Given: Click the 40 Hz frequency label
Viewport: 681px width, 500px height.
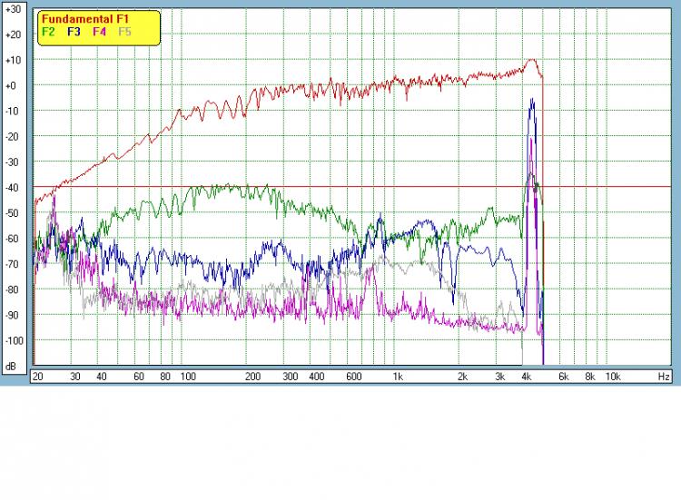Looking at the screenshot, I should 102,377.
